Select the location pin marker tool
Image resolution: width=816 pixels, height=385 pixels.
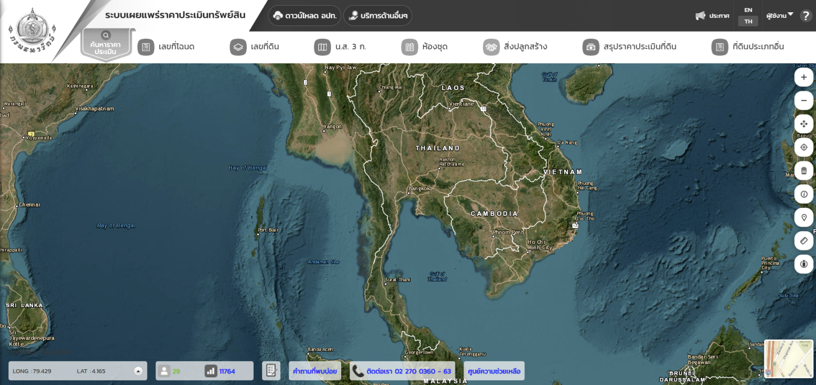[x=803, y=218]
